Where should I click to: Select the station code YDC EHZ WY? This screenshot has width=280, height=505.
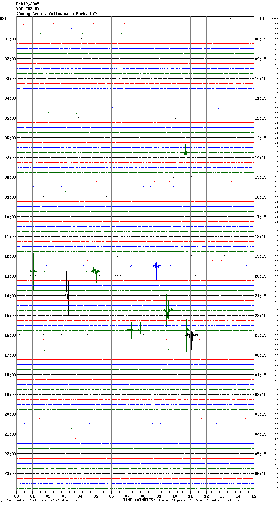coord(28,9)
